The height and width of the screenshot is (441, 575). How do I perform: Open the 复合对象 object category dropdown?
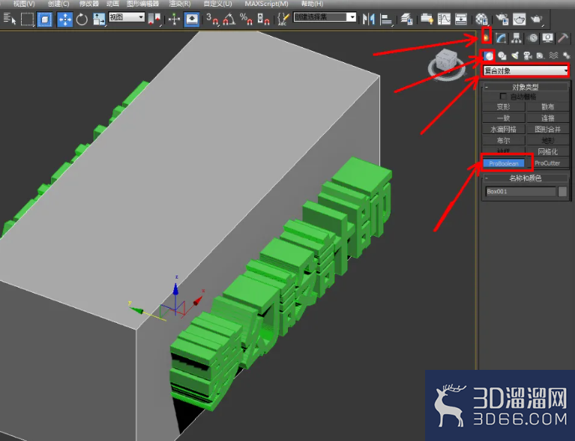click(526, 70)
